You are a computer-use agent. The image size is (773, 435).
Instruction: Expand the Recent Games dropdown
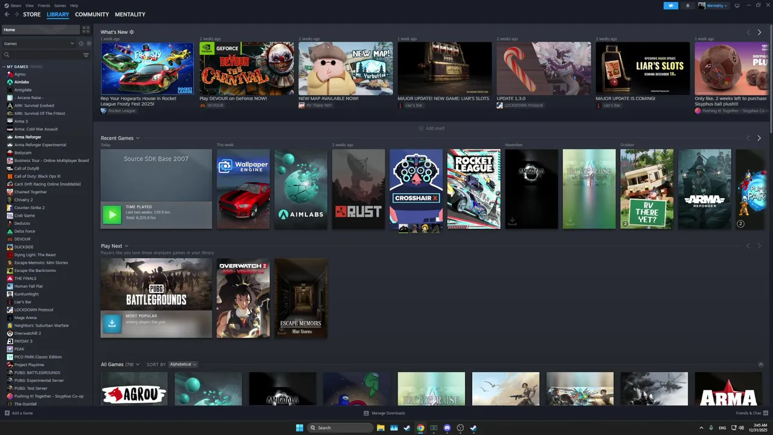[120, 138]
